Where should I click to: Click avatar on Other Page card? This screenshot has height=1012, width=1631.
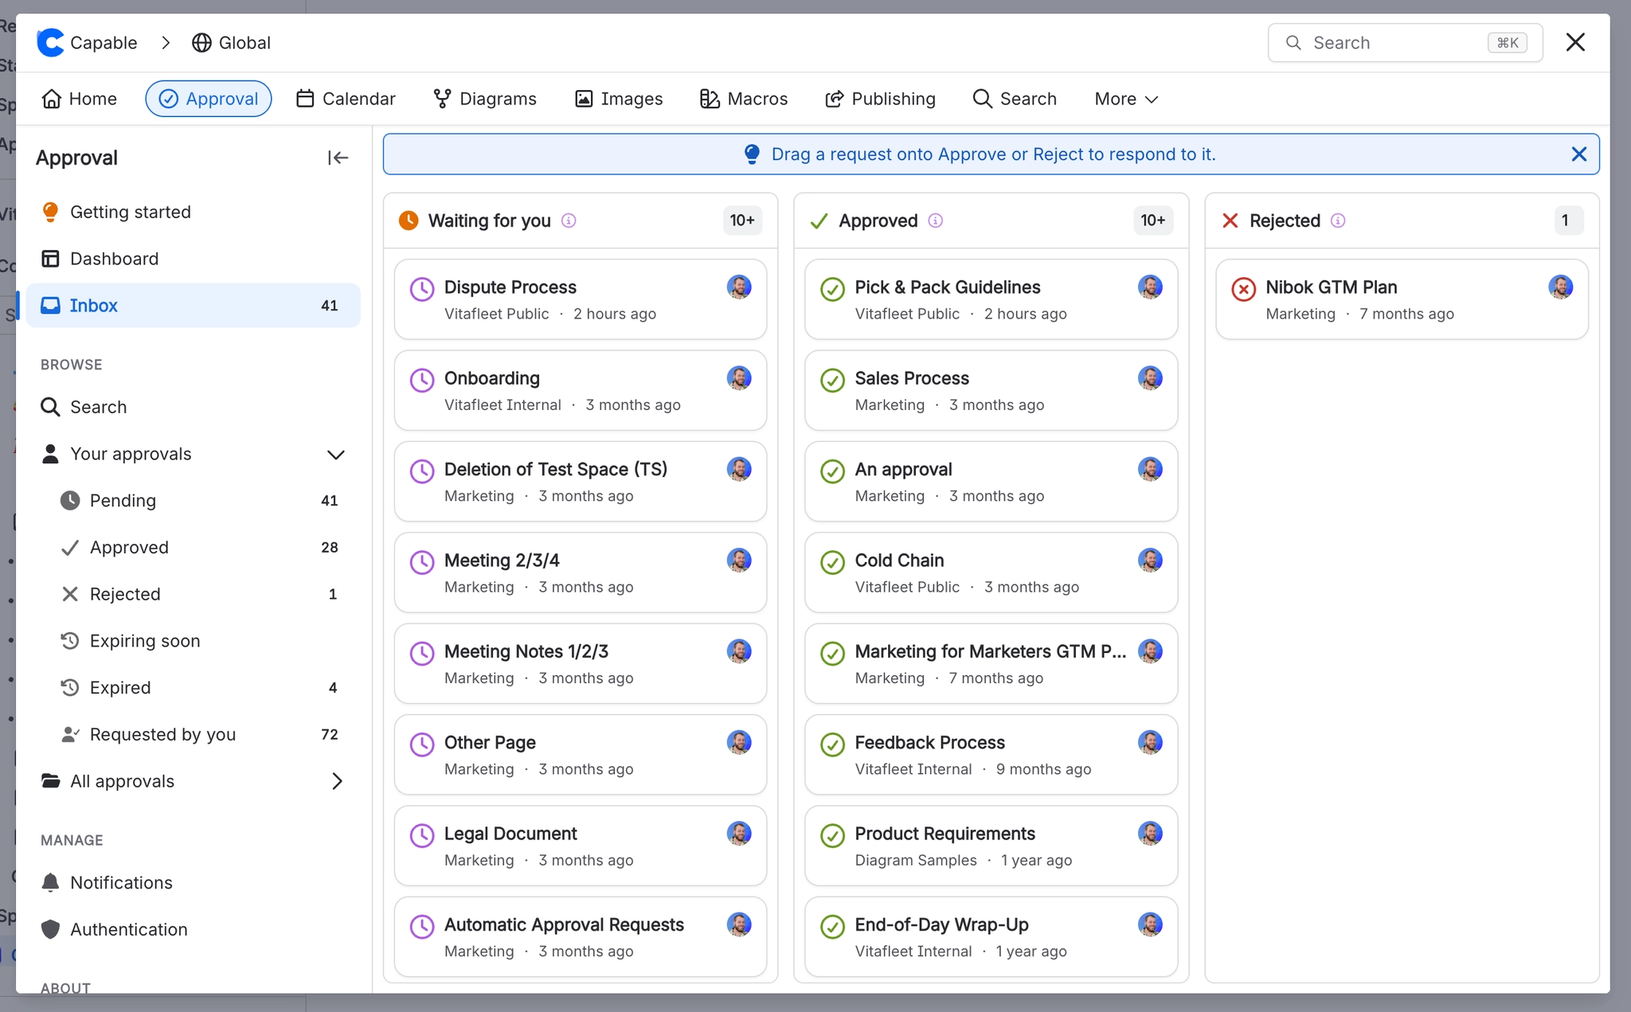[739, 742]
